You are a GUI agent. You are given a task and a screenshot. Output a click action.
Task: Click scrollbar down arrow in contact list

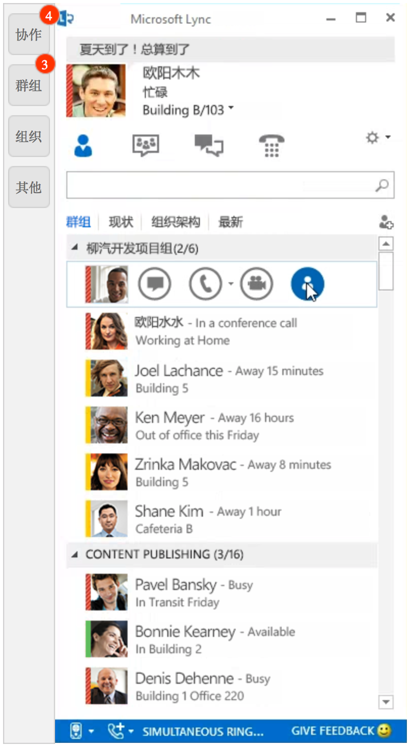(386, 702)
